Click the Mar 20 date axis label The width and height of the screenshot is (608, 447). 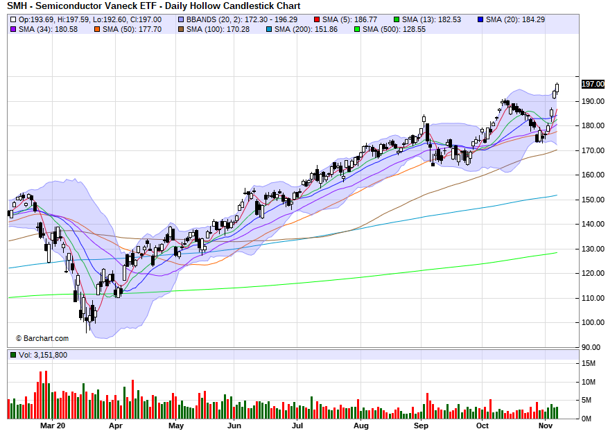[53, 426]
